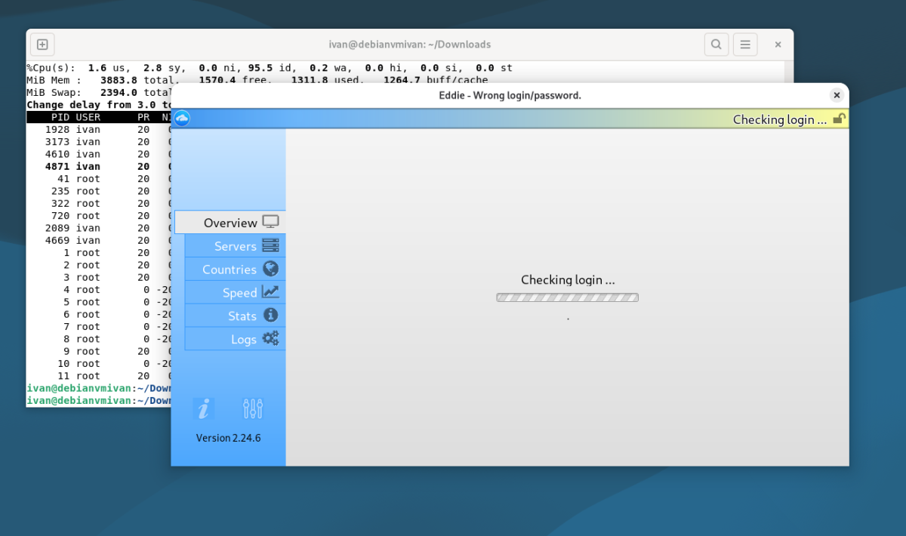Click the Servers rack icon
This screenshot has height=536, width=906.
[270, 245]
